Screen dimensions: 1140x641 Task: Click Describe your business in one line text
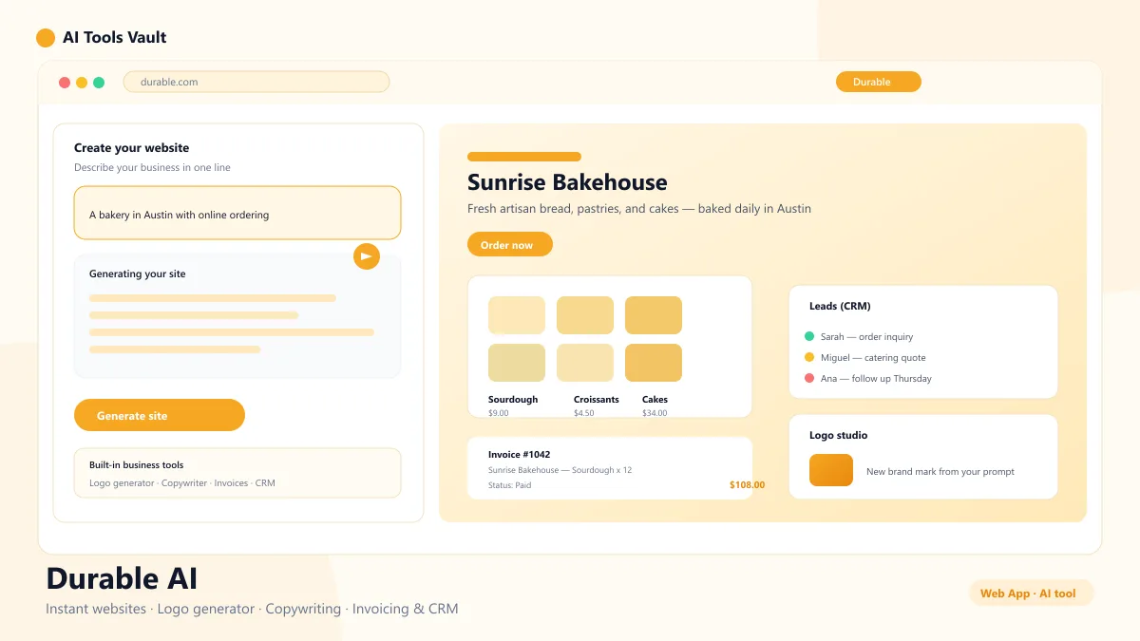click(152, 168)
